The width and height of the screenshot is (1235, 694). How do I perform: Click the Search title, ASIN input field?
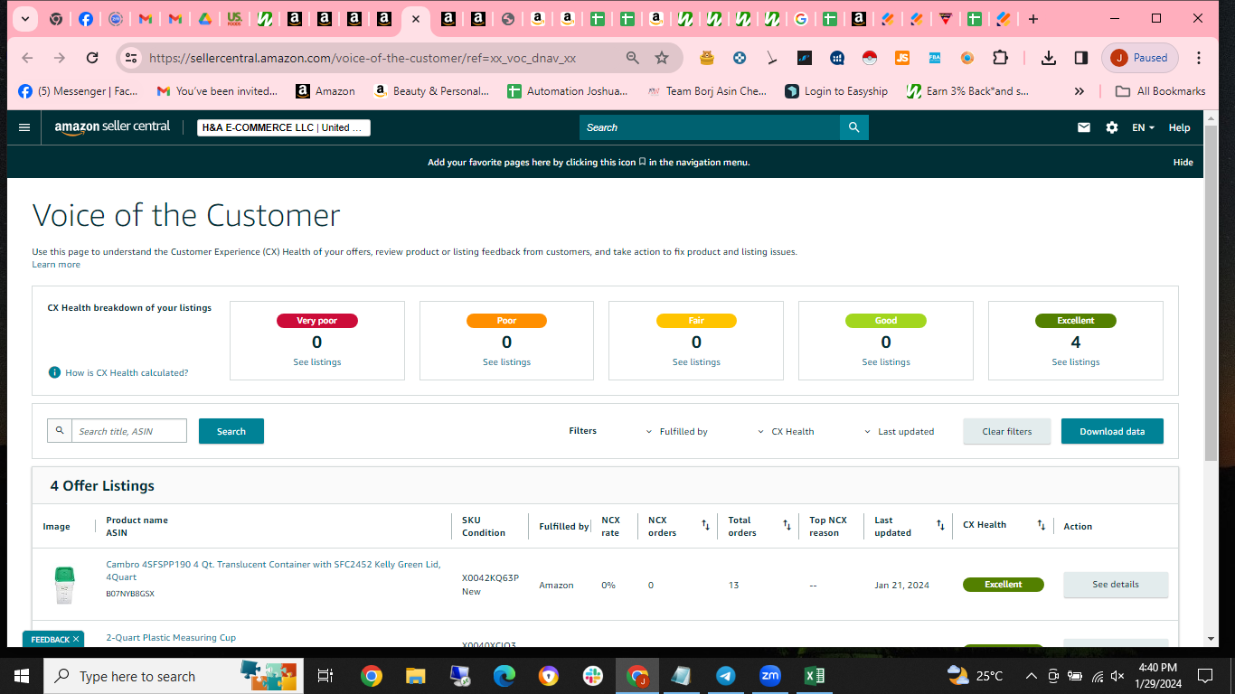point(129,431)
